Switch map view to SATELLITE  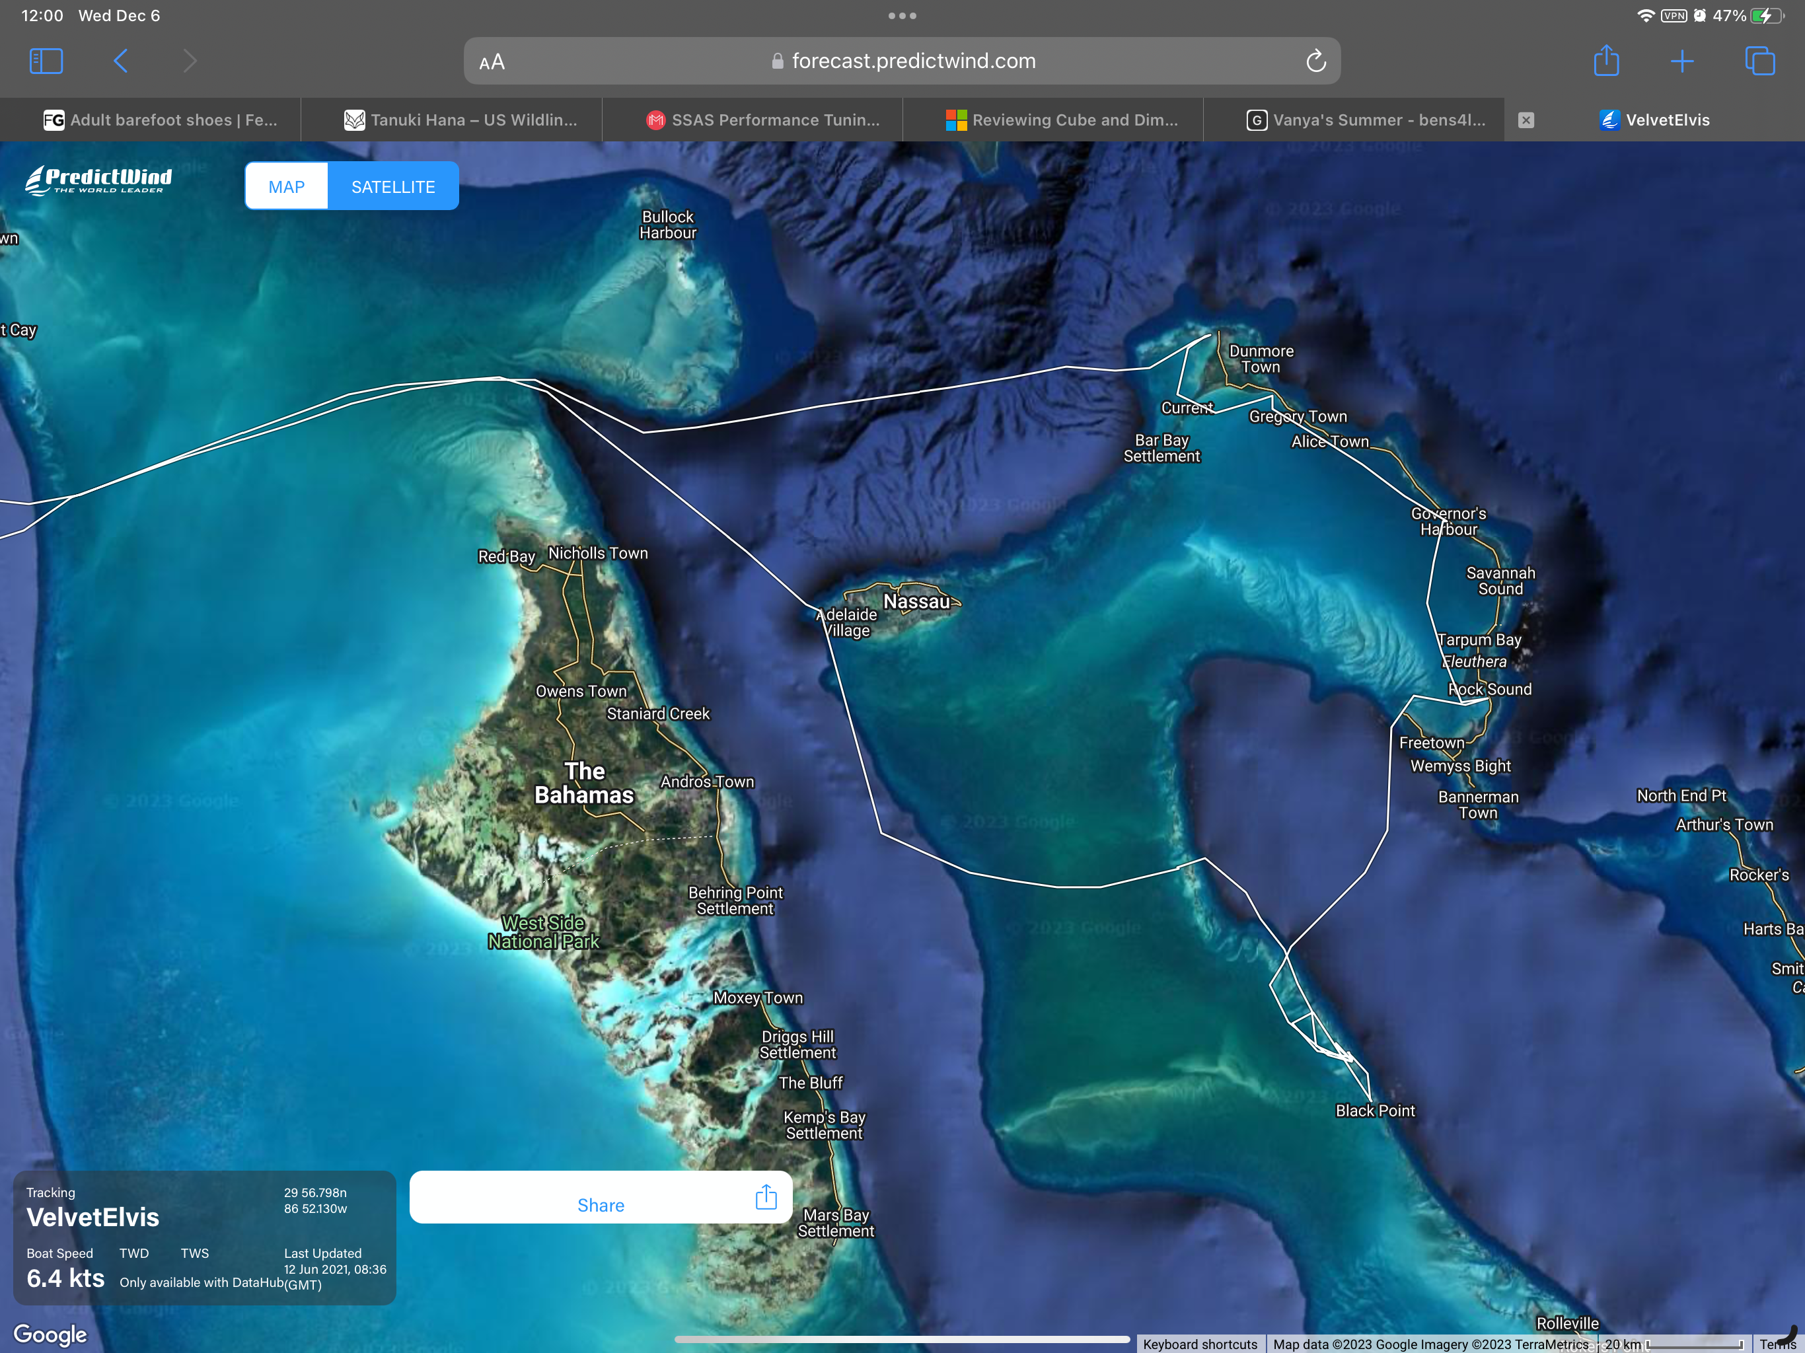[393, 187]
